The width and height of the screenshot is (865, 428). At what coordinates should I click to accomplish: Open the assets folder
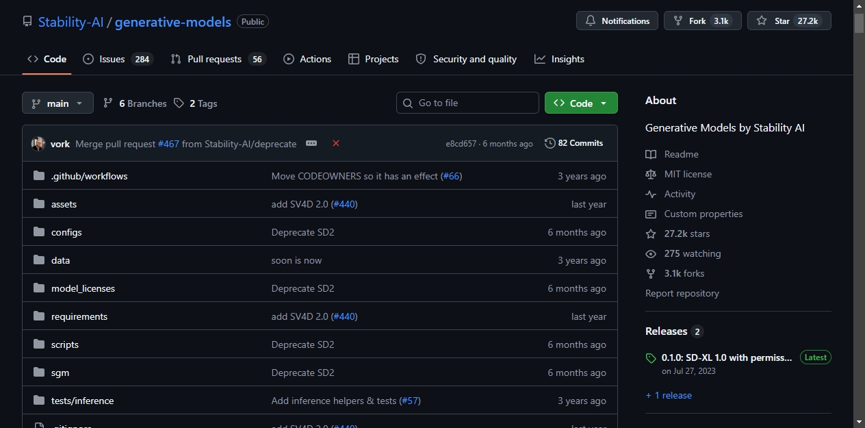pos(64,204)
